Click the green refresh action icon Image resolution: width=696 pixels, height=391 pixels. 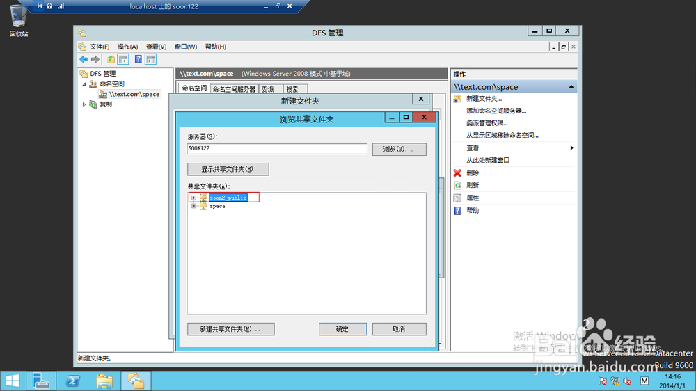click(x=457, y=185)
